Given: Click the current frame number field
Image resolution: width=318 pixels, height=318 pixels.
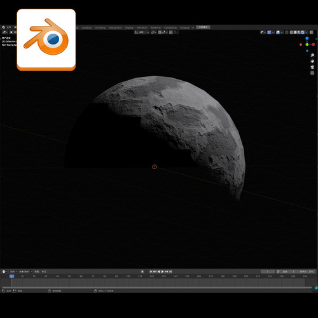Looking at the screenshot, I should coord(268,272).
